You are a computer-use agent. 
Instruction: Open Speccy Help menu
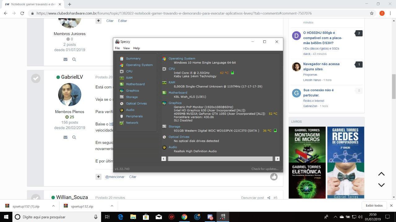point(136,48)
